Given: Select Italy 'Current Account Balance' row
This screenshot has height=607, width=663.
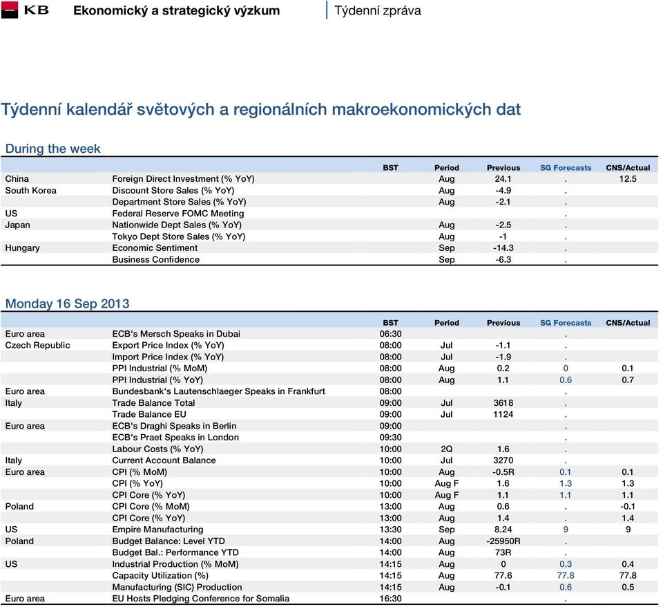Looking at the screenshot, I should (329, 460).
